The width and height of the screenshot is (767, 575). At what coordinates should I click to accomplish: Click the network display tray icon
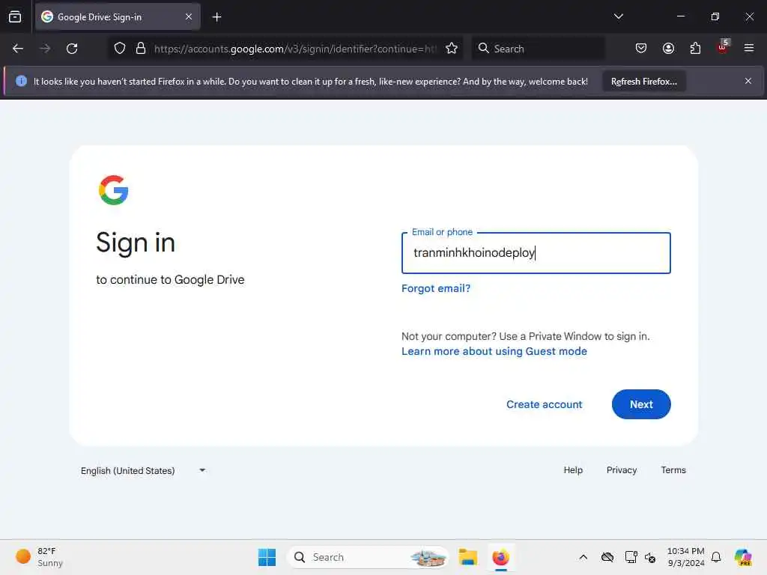pyautogui.click(x=631, y=557)
